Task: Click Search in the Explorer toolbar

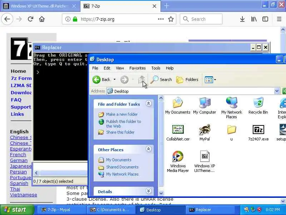Action: click(161, 80)
